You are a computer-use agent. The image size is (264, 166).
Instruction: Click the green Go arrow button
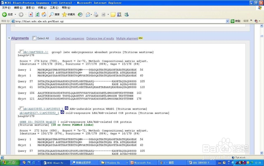pos(233,21)
